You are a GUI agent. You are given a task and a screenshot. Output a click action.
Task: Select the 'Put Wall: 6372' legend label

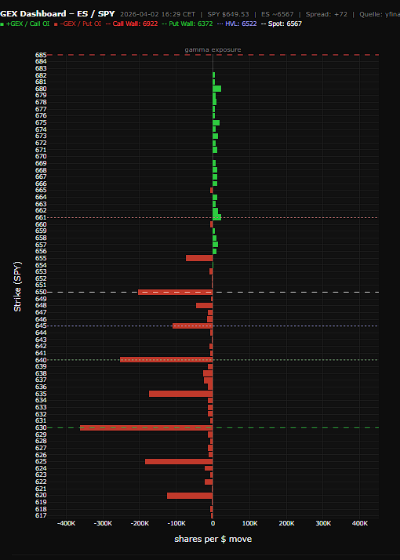tap(191, 24)
